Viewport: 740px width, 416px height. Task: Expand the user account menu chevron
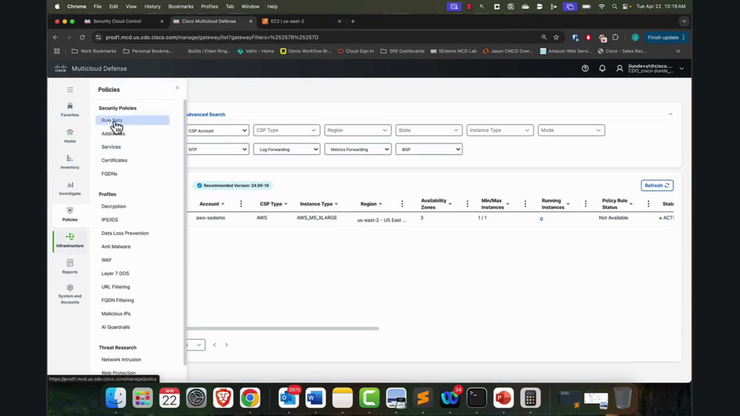click(681, 68)
